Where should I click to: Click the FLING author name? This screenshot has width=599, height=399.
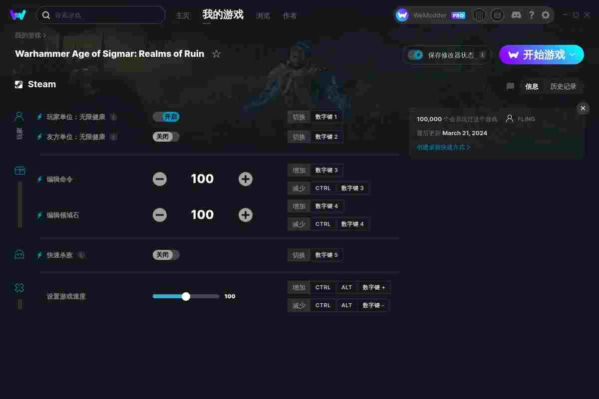pyautogui.click(x=527, y=119)
